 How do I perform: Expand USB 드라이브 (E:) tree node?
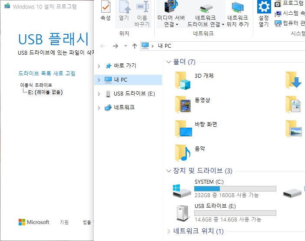click(x=99, y=94)
